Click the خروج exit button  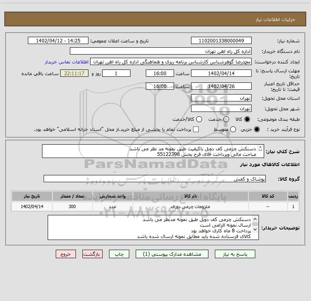[x=66, y=254]
